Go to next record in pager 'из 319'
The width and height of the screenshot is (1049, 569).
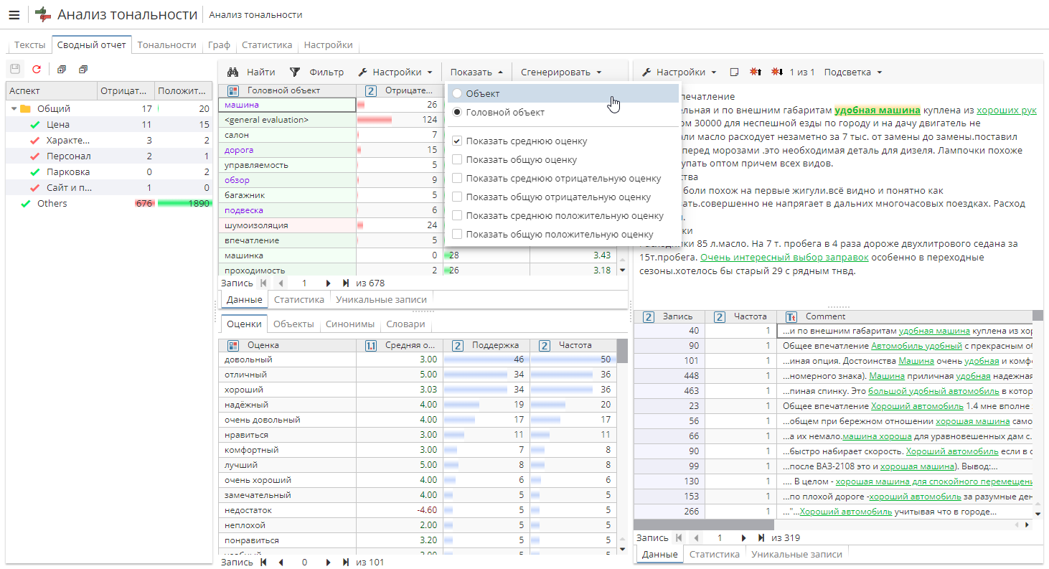click(x=744, y=537)
